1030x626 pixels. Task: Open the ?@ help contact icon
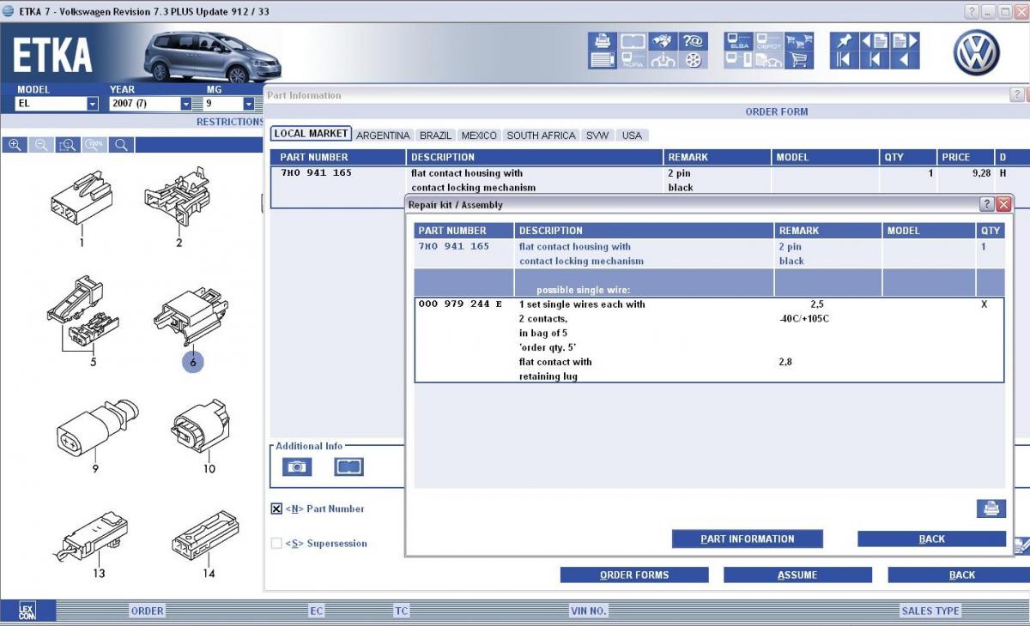pyautogui.click(x=693, y=41)
